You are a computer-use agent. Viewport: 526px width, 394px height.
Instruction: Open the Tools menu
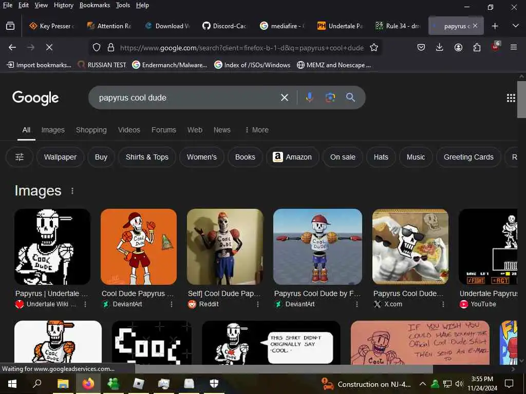point(123,5)
